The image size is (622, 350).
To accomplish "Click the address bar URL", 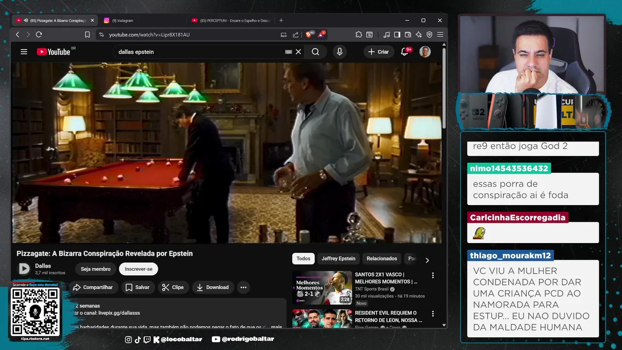I will [x=149, y=35].
